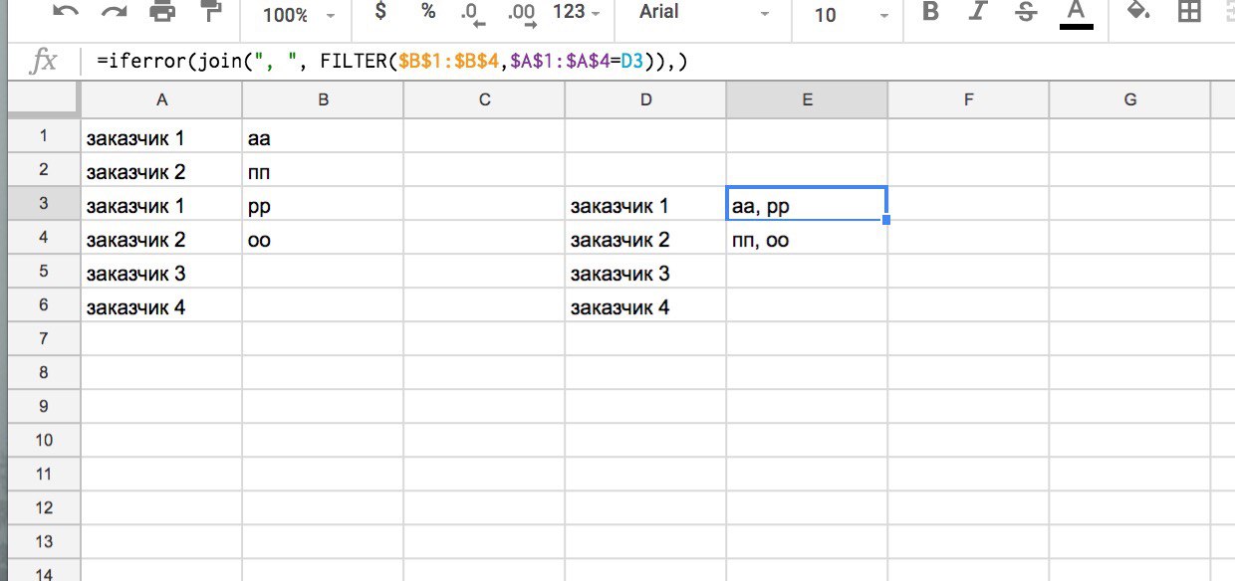Click cell B3 containing 'рр'
The image size is (1235, 581).
click(323, 206)
